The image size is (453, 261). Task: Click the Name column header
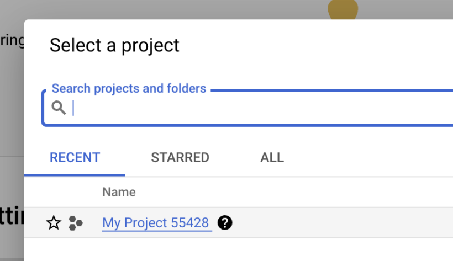pyautogui.click(x=119, y=192)
